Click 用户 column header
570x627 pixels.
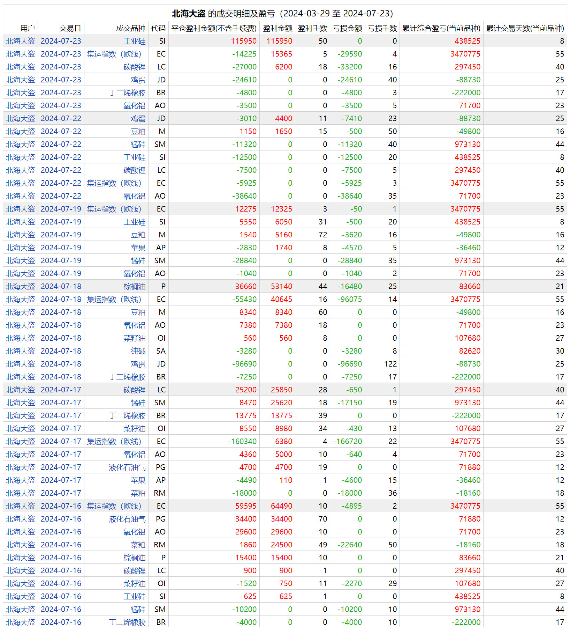tap(28, 28)
